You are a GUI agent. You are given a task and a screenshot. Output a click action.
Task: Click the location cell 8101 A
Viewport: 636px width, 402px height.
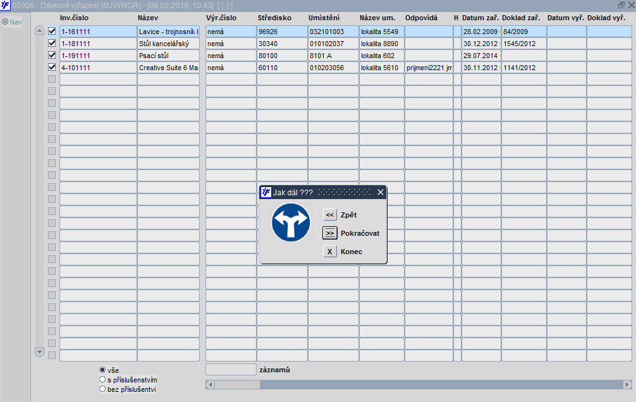click(333, 56)
